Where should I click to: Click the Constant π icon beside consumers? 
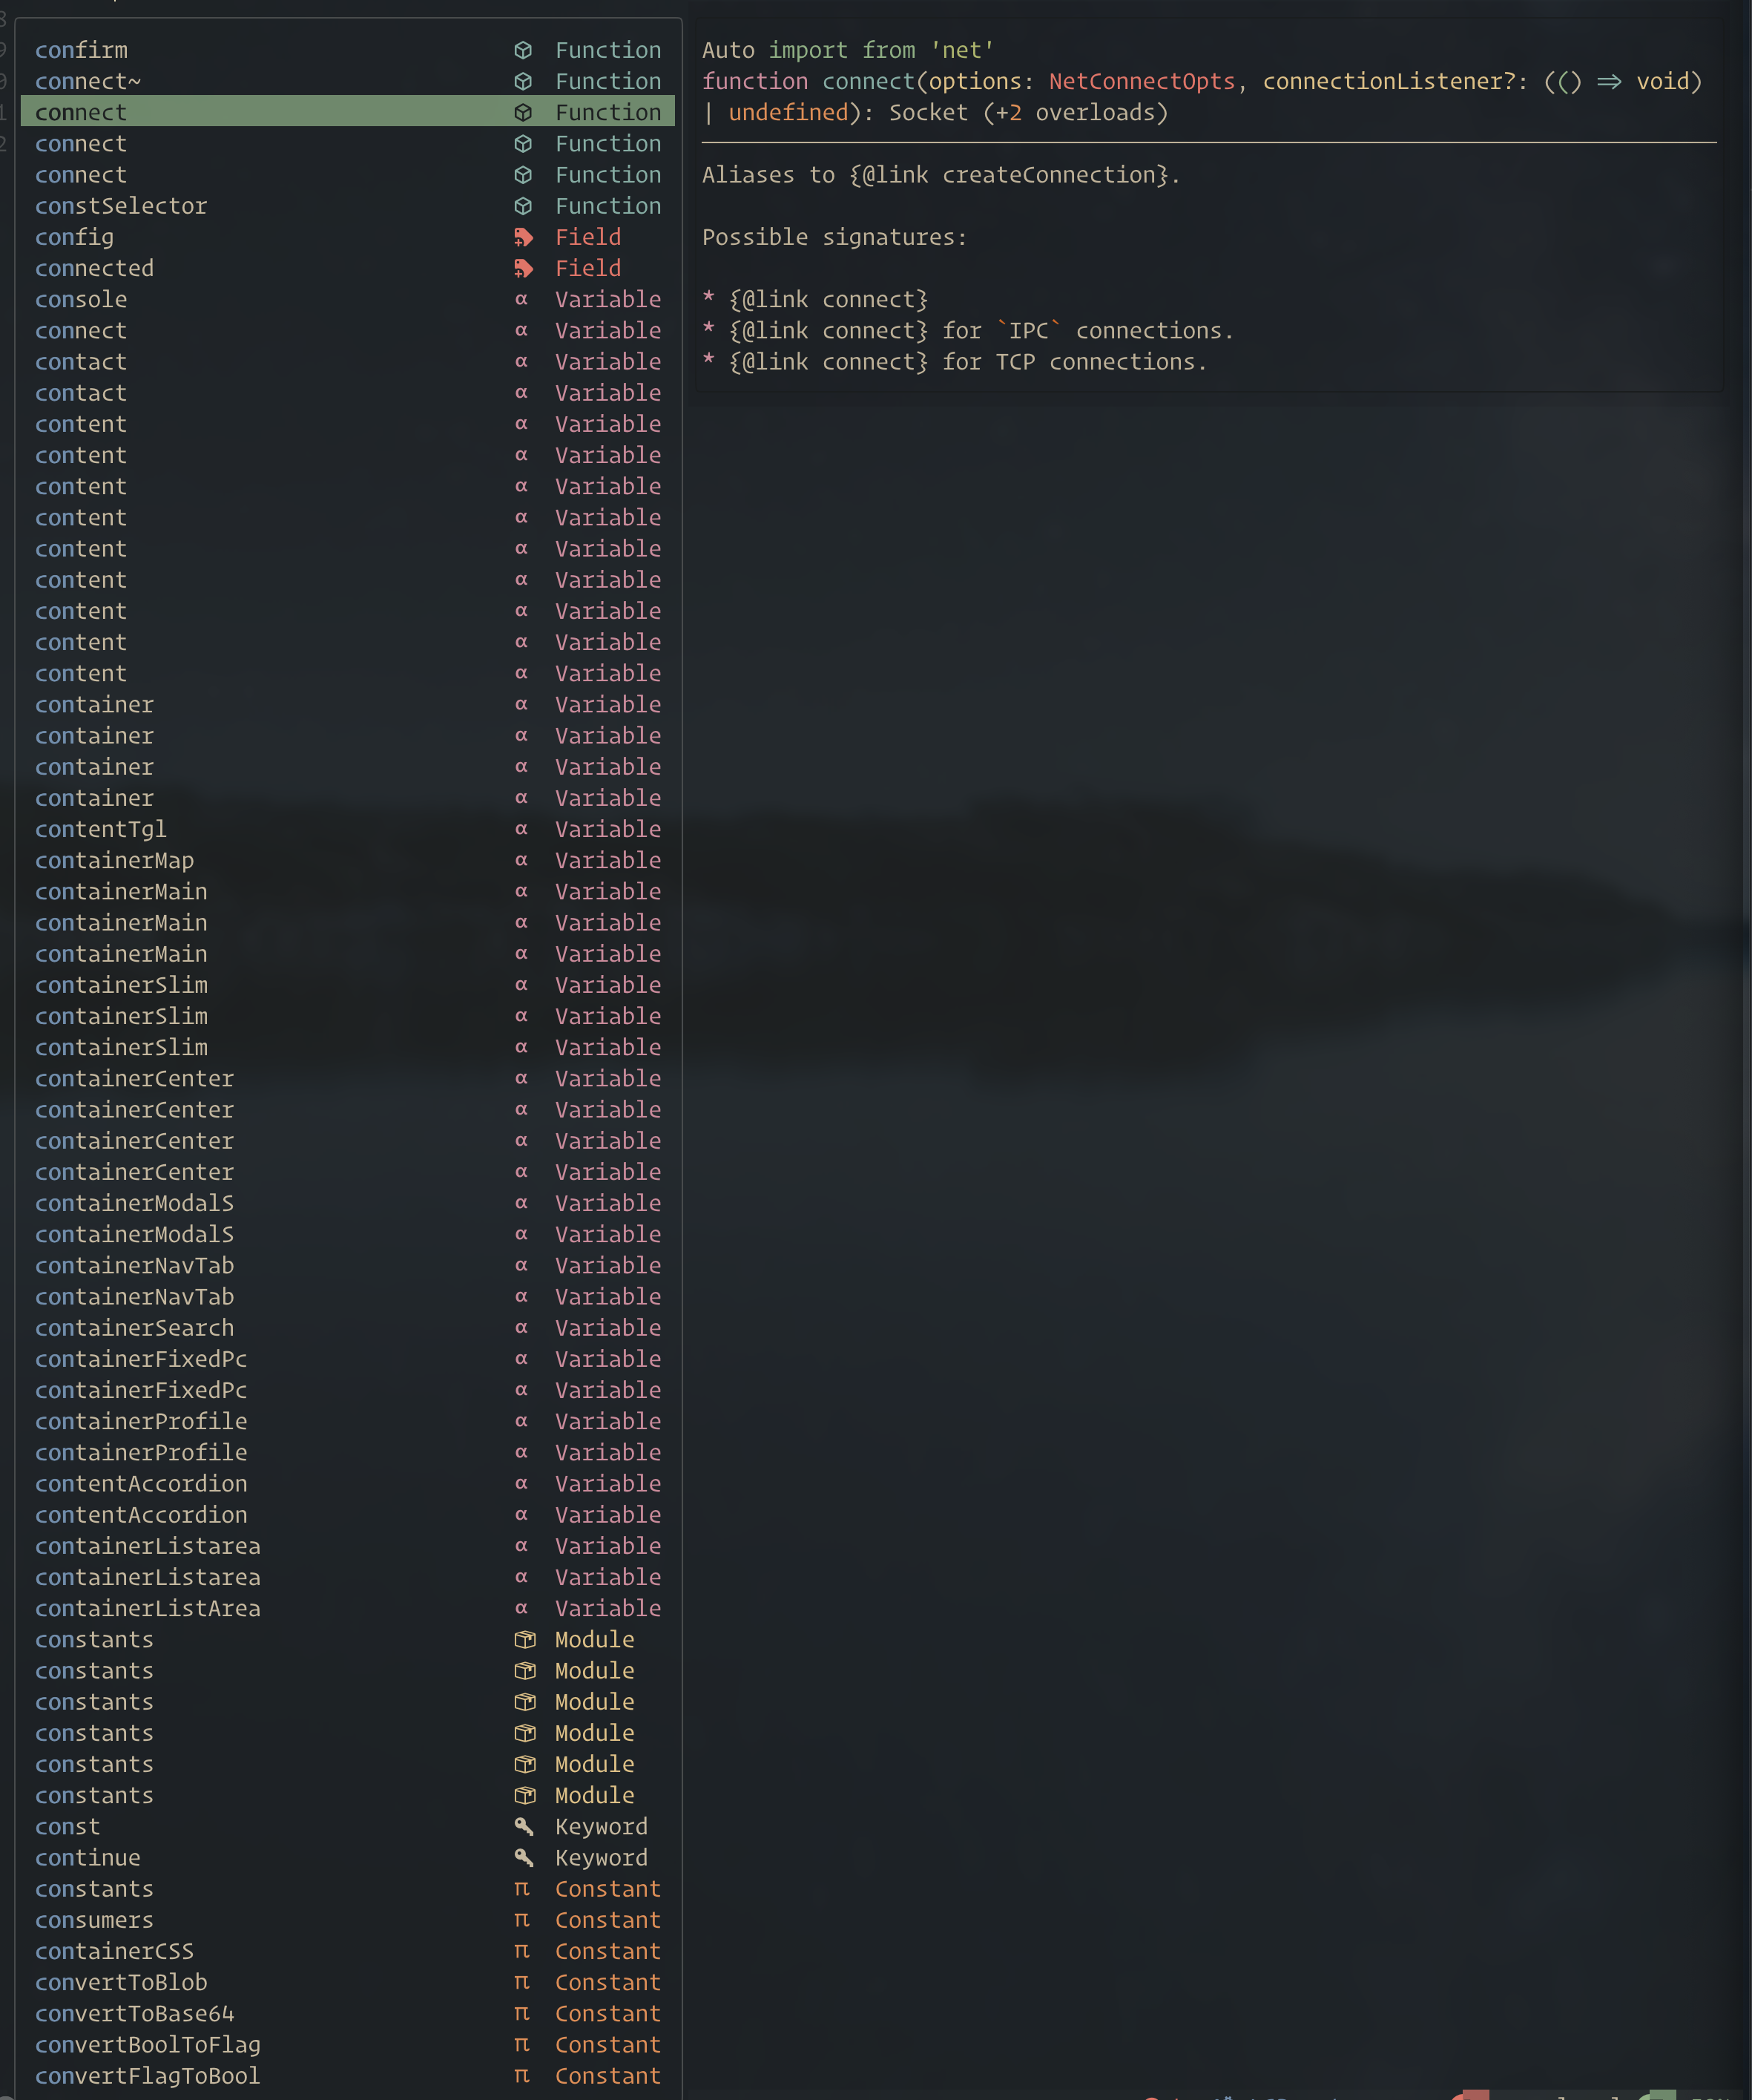pyautogui.click(x=521, y=1919)
